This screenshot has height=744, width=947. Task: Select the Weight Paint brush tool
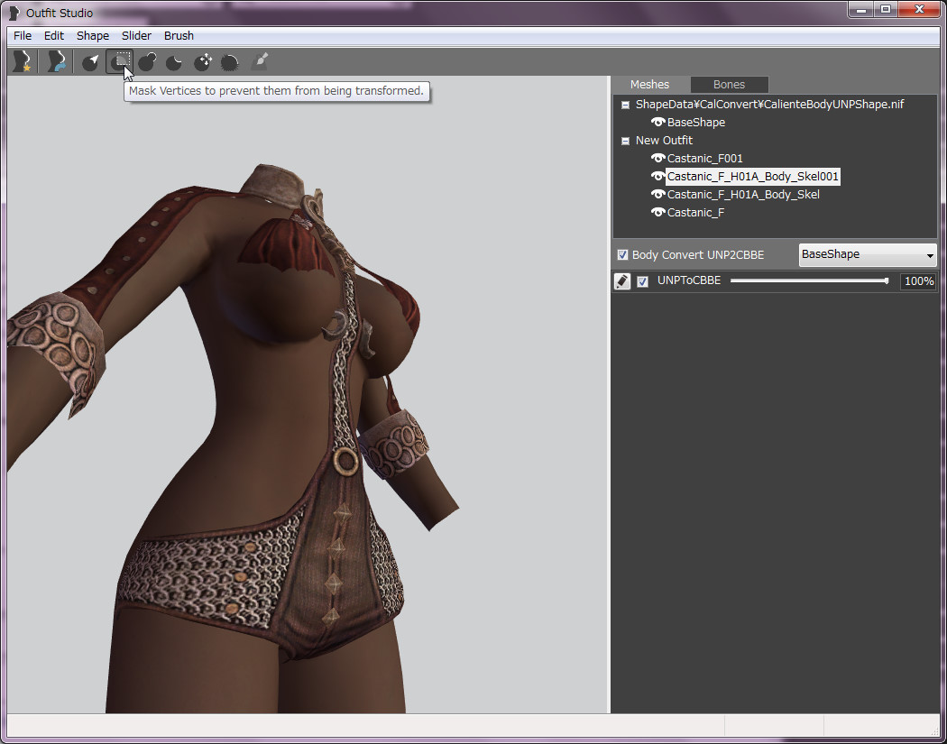259,61
